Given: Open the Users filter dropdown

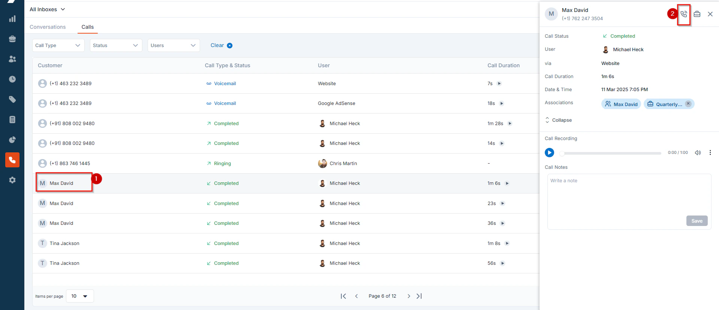Looking at the screenshot, I should click(173, 46).
